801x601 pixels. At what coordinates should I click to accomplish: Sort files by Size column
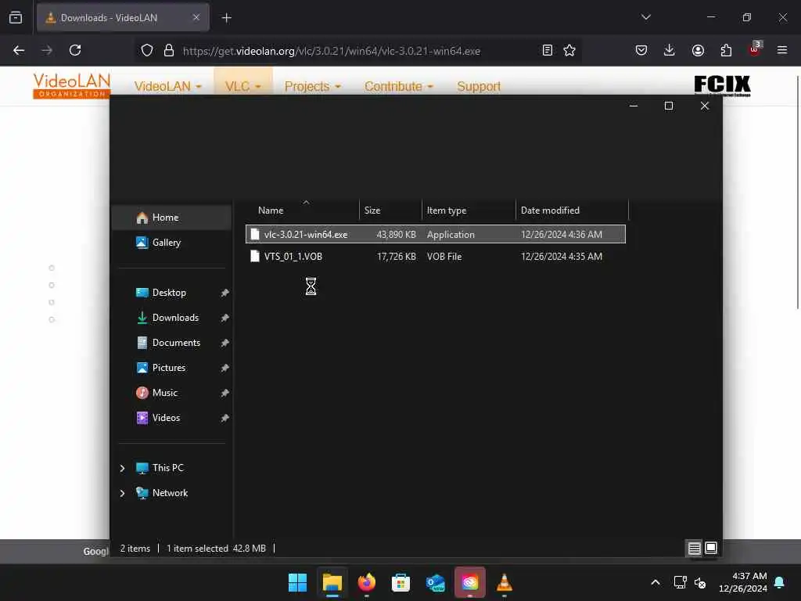[x=390, y=211]
